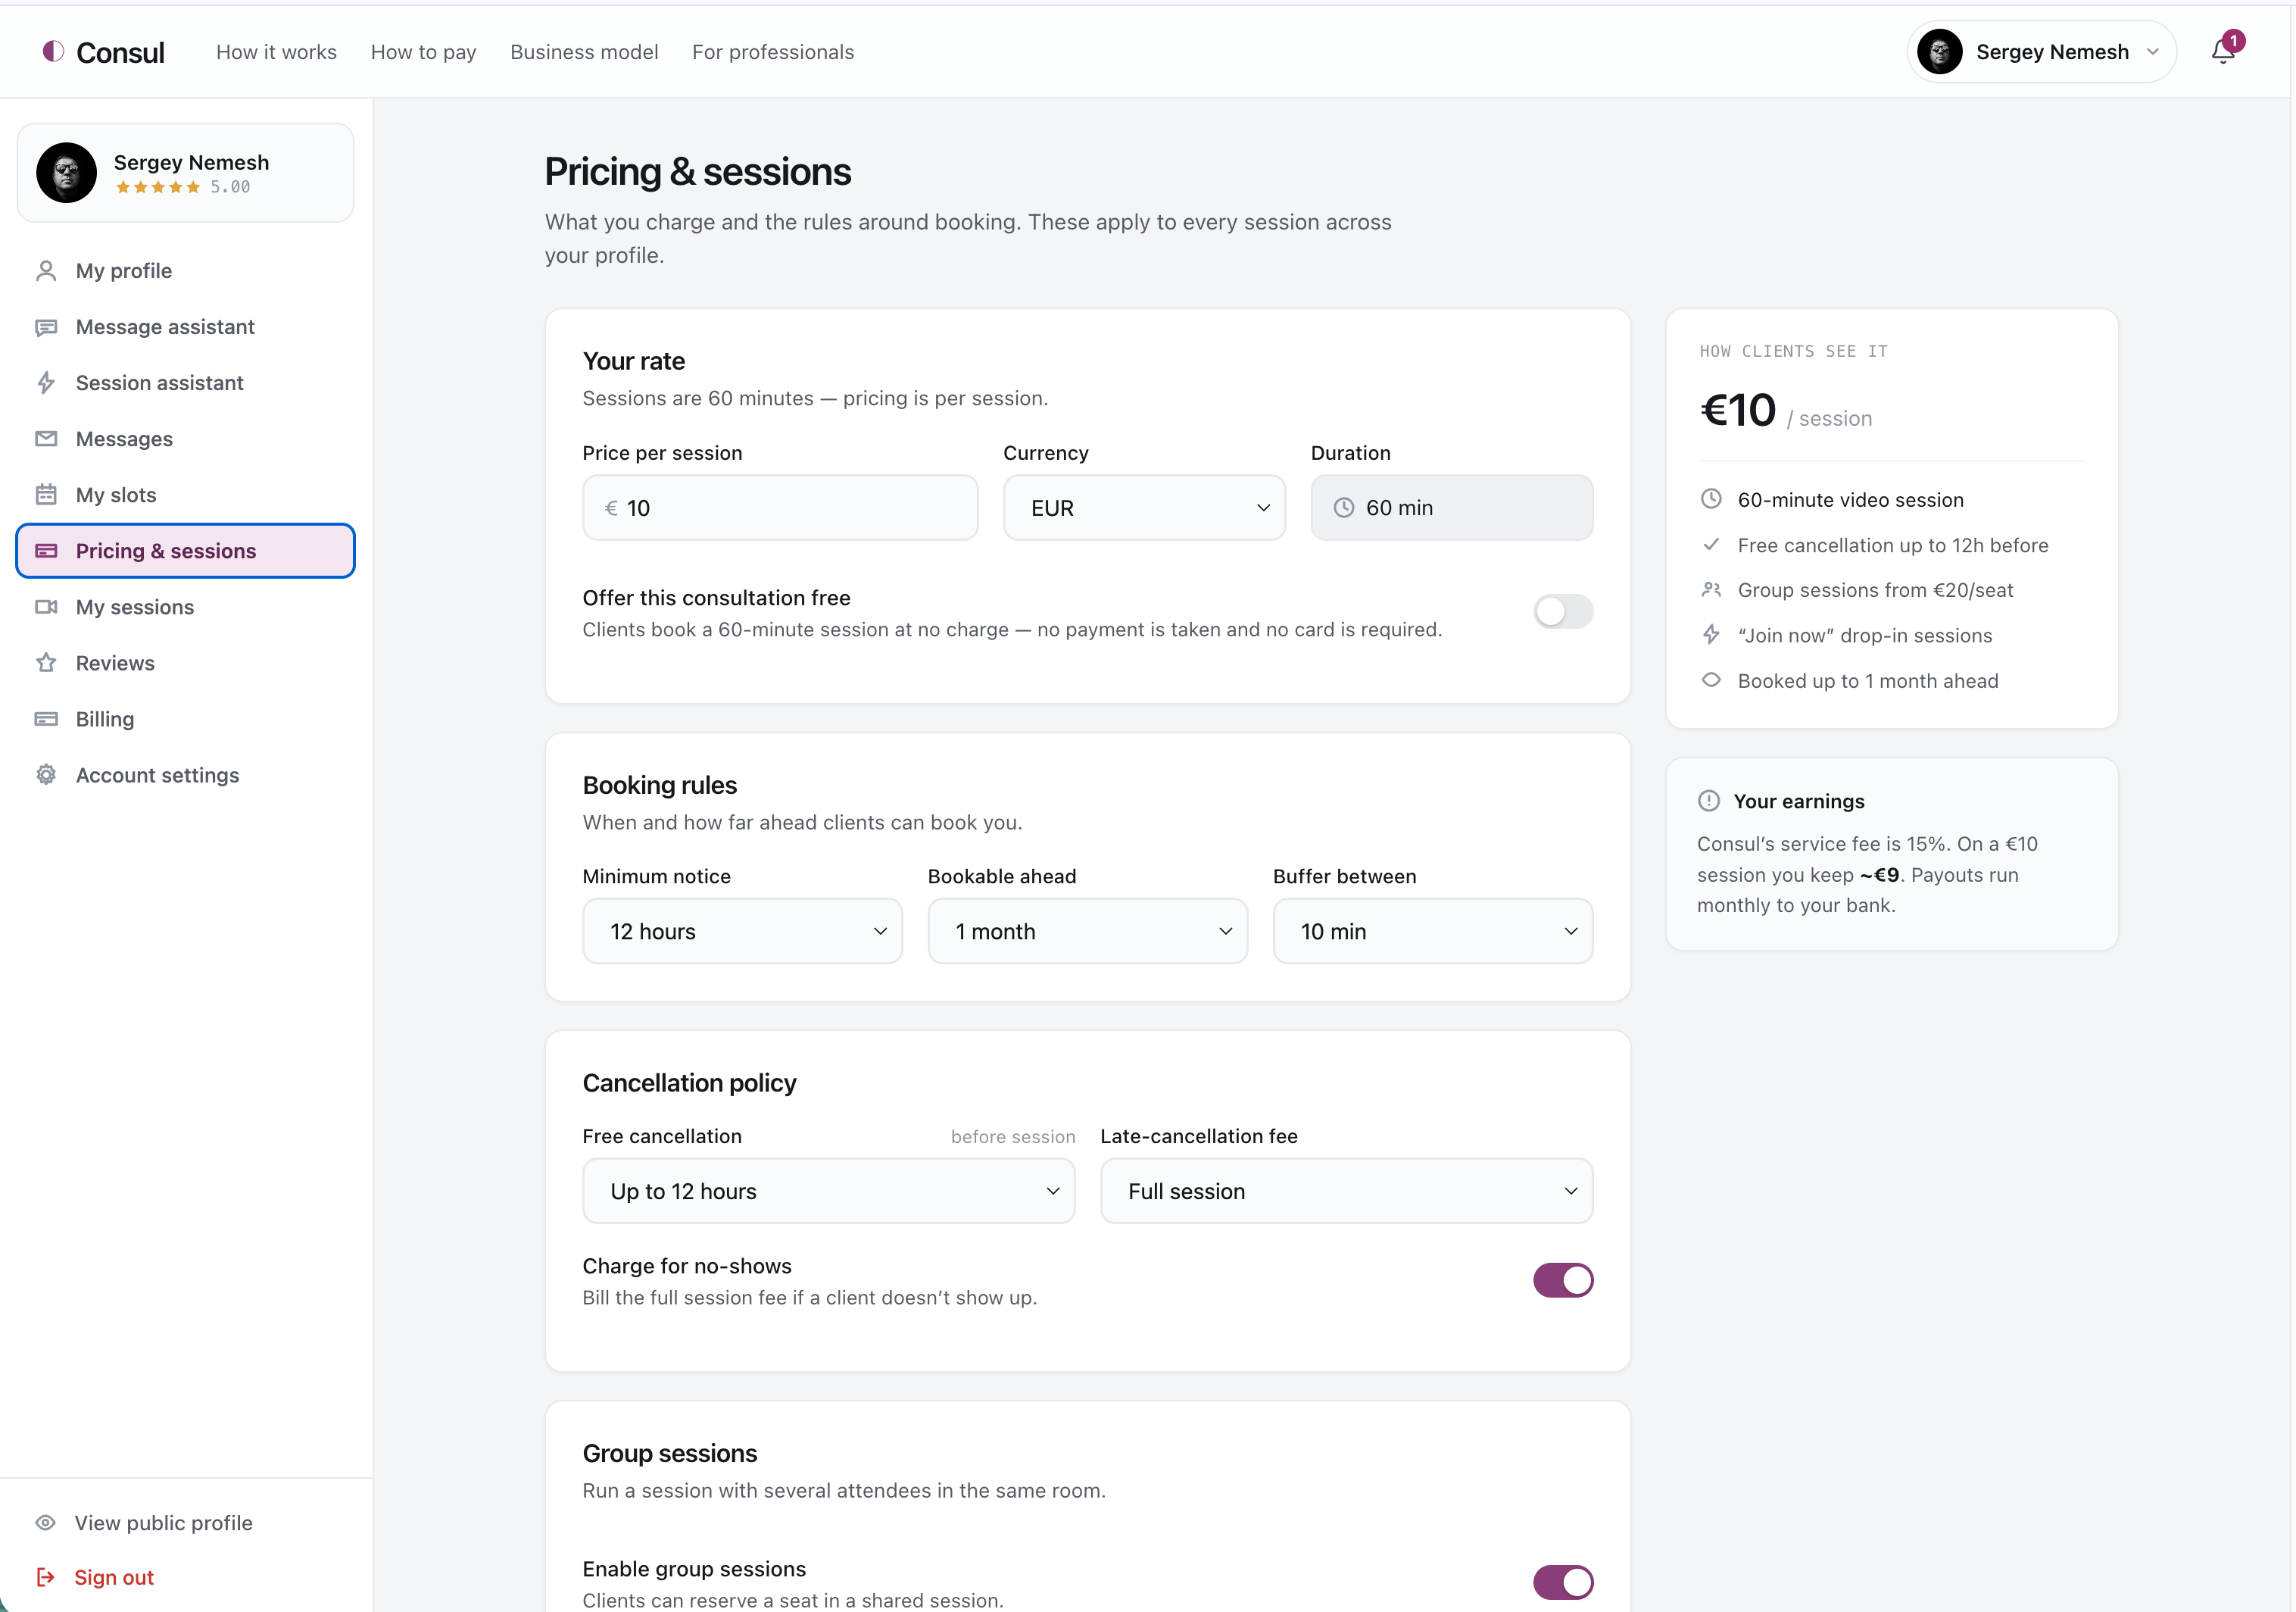The width and height of the screenshot is (2296, 1612).
Task: Click the My slots calendar icon
Action: tap(46, 495)
